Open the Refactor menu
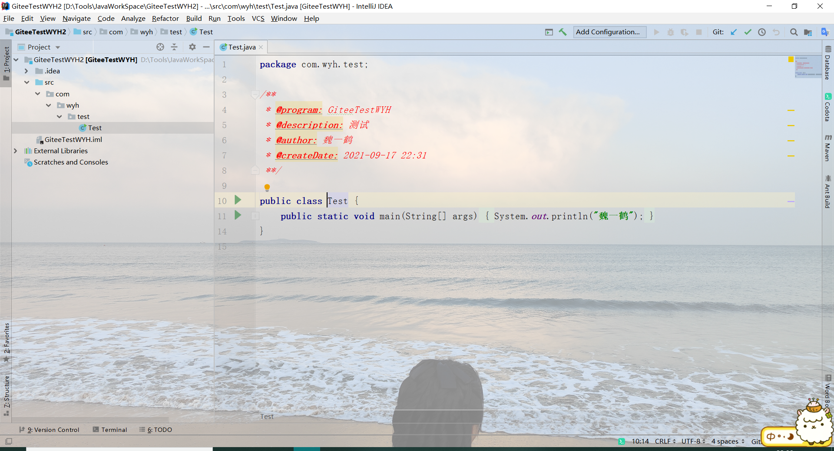The width and height of the screenshot is (834, 451). pos(165,18)
